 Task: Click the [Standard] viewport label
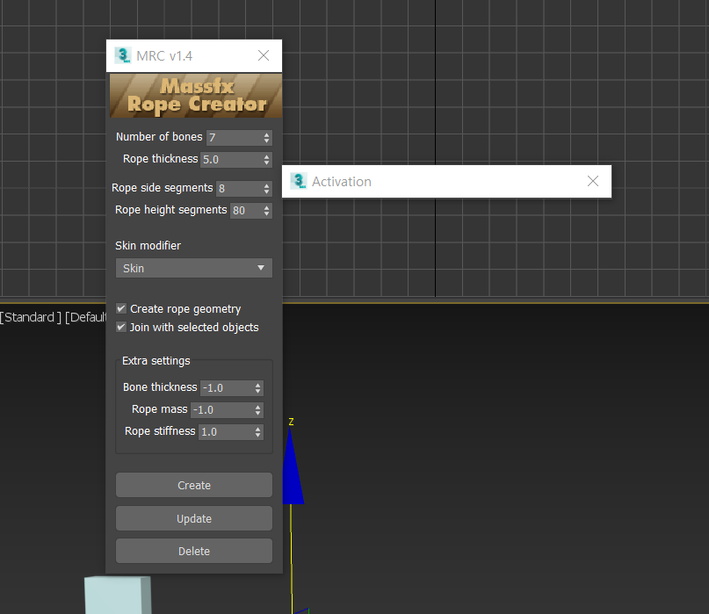click(x=30, y=317)
